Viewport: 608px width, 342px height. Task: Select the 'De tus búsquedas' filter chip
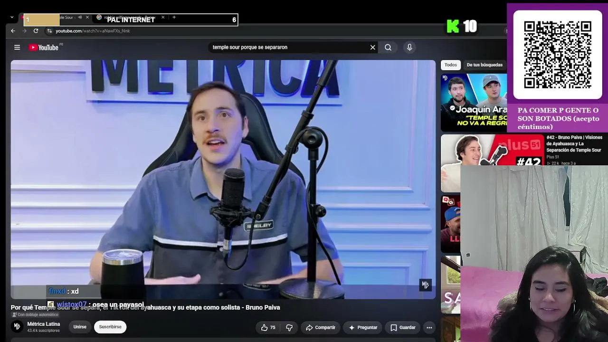484,65
